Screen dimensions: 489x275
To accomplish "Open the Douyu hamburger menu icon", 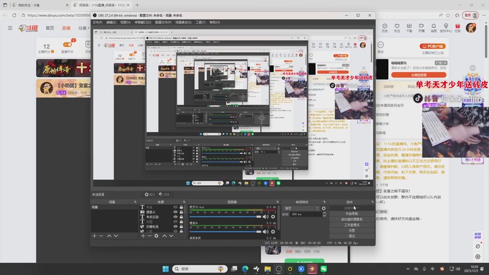I will point(10,28).
